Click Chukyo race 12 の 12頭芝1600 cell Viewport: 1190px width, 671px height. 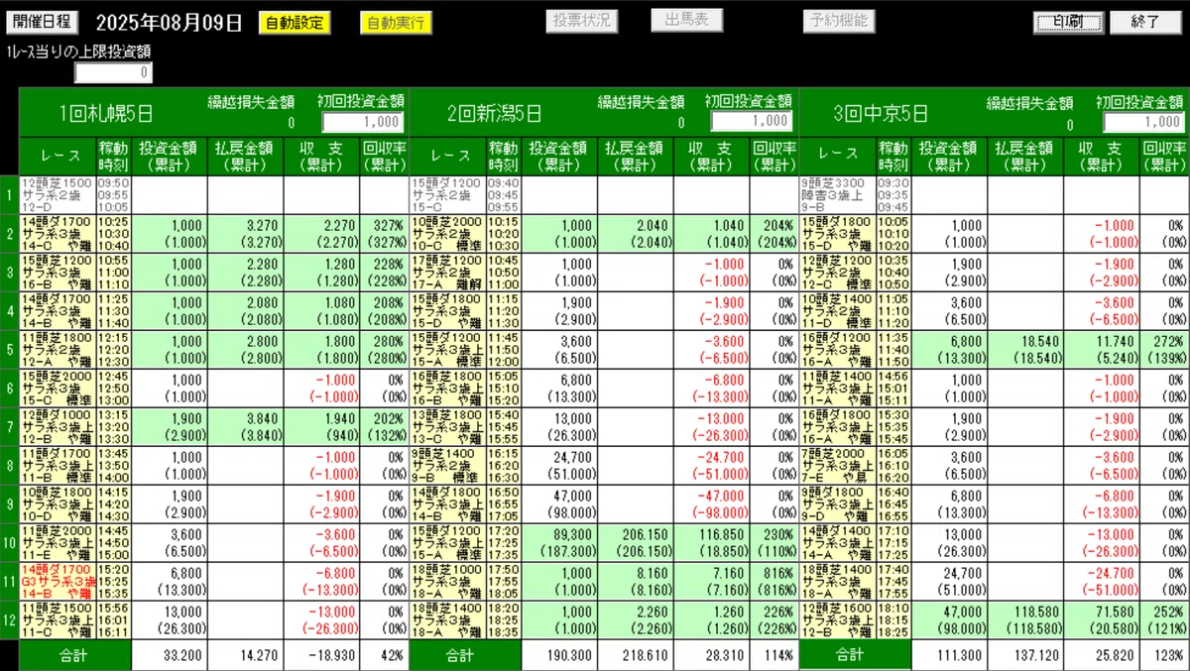pos(836,617)
